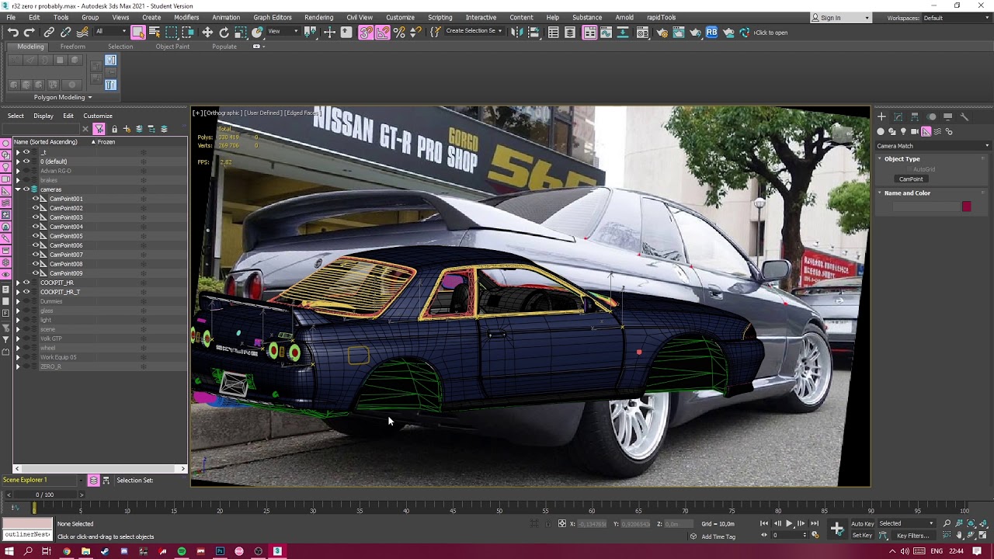Hide CamPoint003 using its eye icon
This screenshot has height=559, width=994.
coord(35,217)
